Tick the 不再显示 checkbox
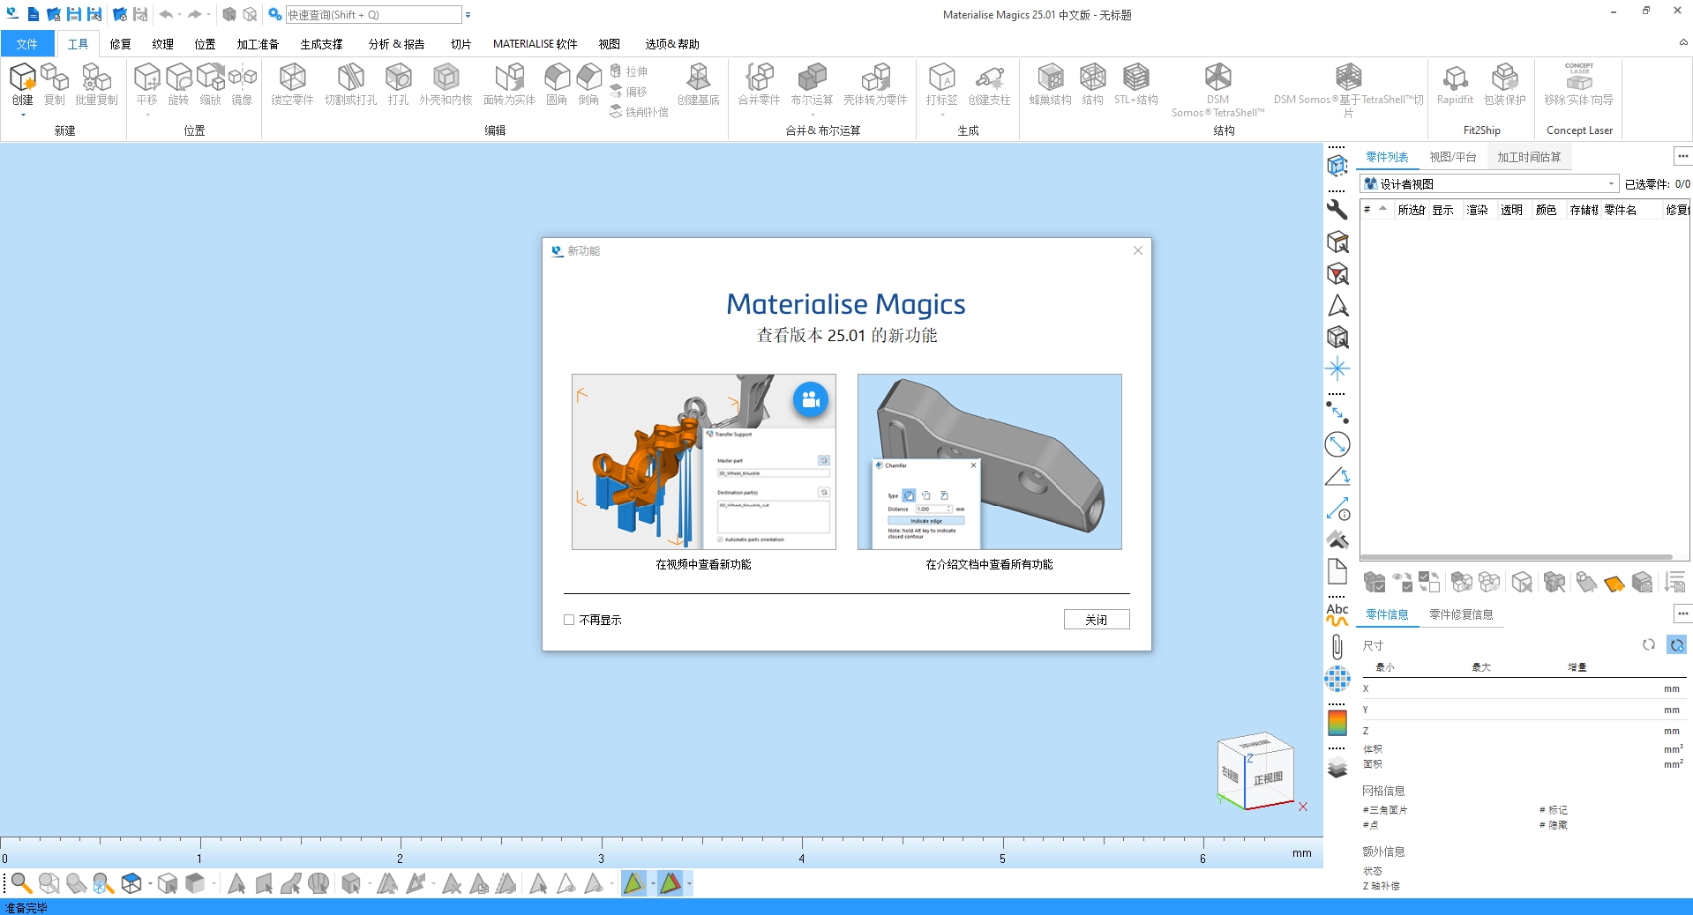This screenshot has height=915, width=1693. click(x=569, y=620)
